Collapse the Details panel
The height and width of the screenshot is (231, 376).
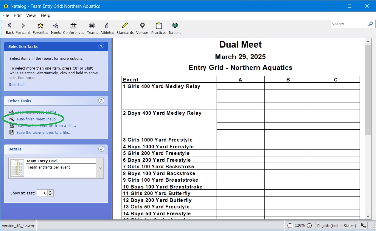pos(101,149)
